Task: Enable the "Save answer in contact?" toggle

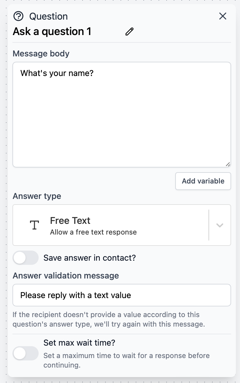Action: tap(26, 258)
